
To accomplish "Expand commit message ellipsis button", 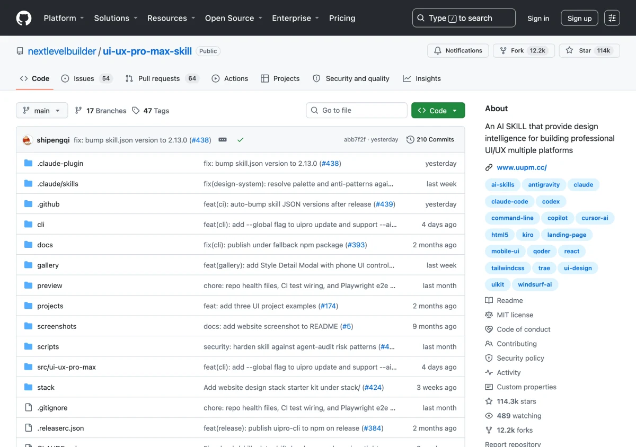I will (223, 140).
